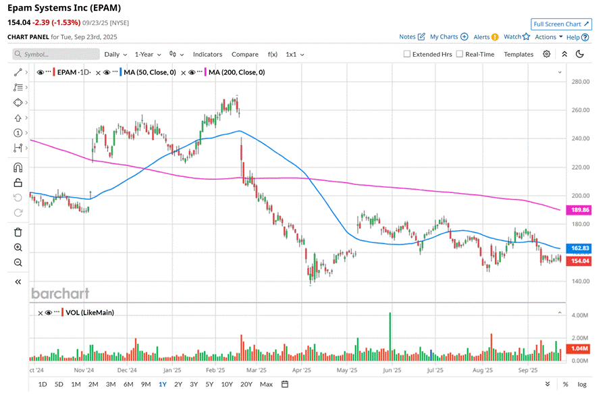The image size is (609, 397).
Task: Remove the VOL indicator
Action: (41, 313)
